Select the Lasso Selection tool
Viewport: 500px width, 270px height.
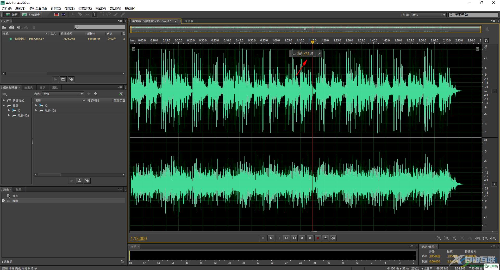(x=108, y=15)
